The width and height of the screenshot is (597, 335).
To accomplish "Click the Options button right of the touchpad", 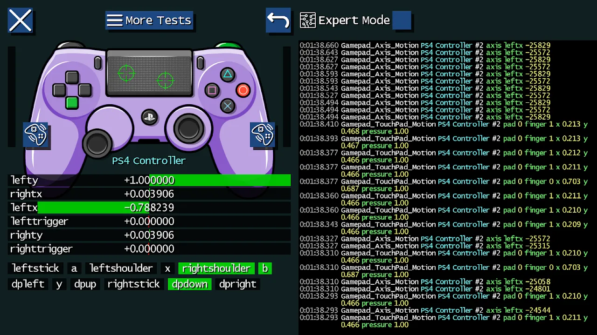I will (201, 63).
